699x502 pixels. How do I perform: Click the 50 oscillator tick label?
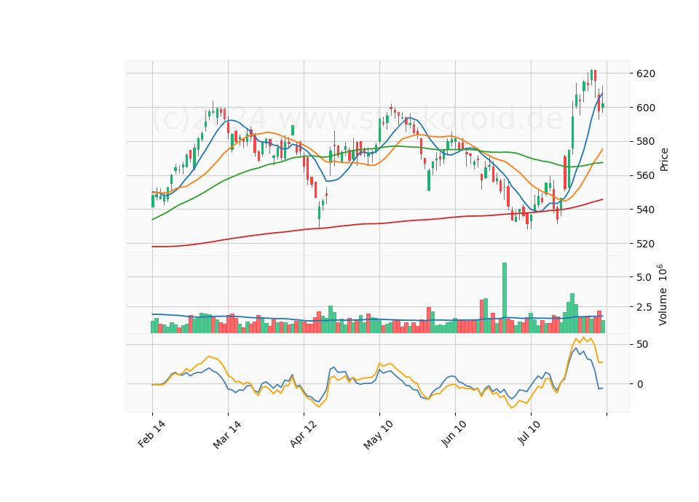(x=642, y=344)
